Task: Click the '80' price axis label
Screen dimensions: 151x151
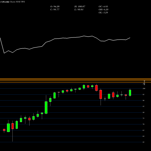Action: tap(143, 112)
